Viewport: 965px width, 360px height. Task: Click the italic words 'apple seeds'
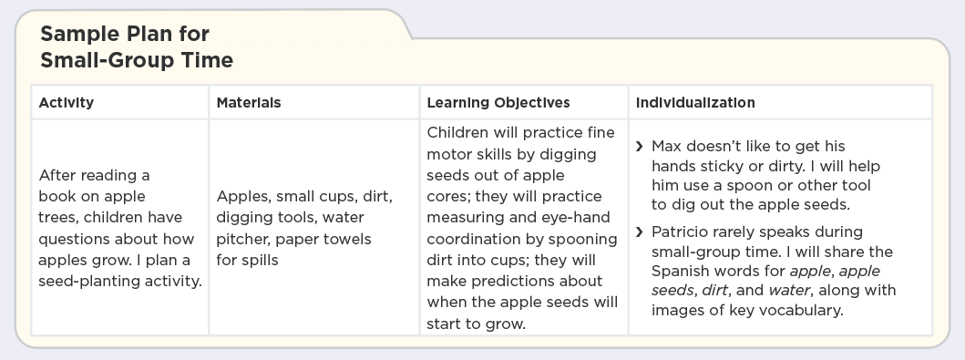pyautogui.click(x=765, y=281)
